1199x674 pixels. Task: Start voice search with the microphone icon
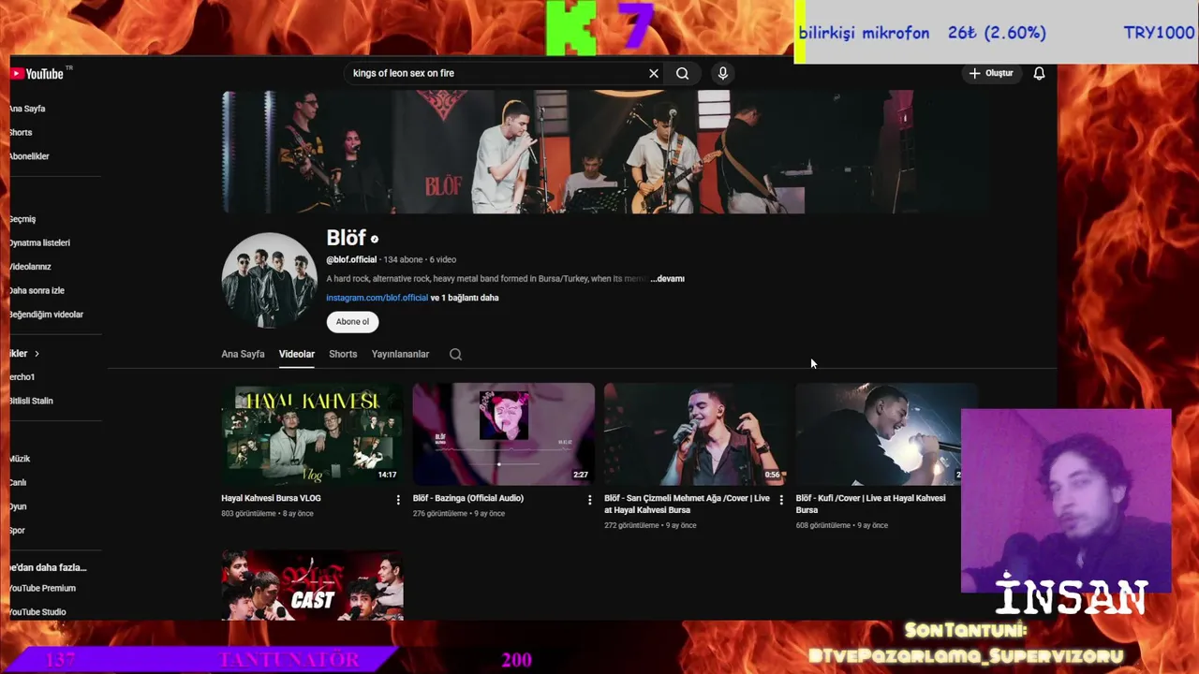click(x=722, y=73)
